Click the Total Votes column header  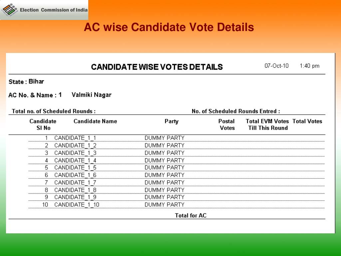[307, 121]
